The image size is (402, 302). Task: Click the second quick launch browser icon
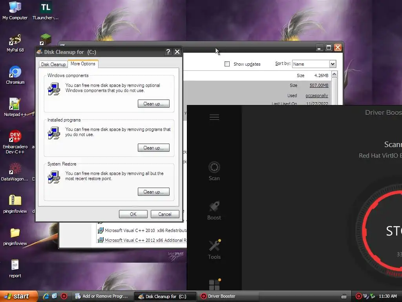tap(55, 296)
